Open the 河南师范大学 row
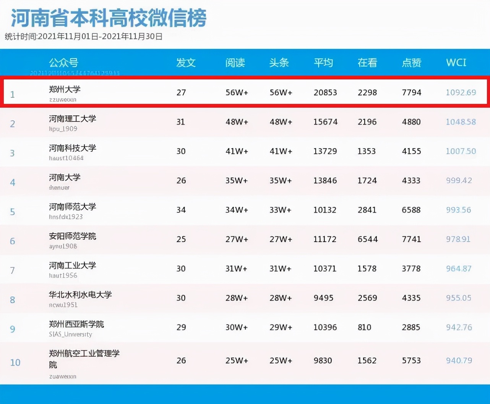 73,207
